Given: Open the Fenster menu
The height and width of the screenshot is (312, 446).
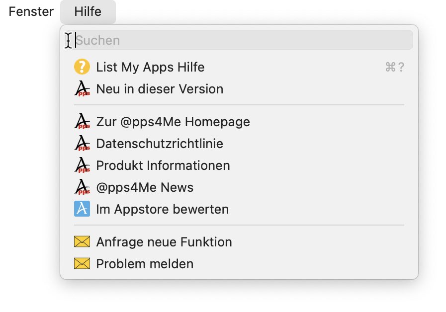Looking at the screenshot, I should coord(31,11).
